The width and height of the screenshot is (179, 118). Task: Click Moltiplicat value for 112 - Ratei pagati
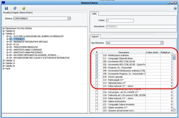click(x=166, y=80)
